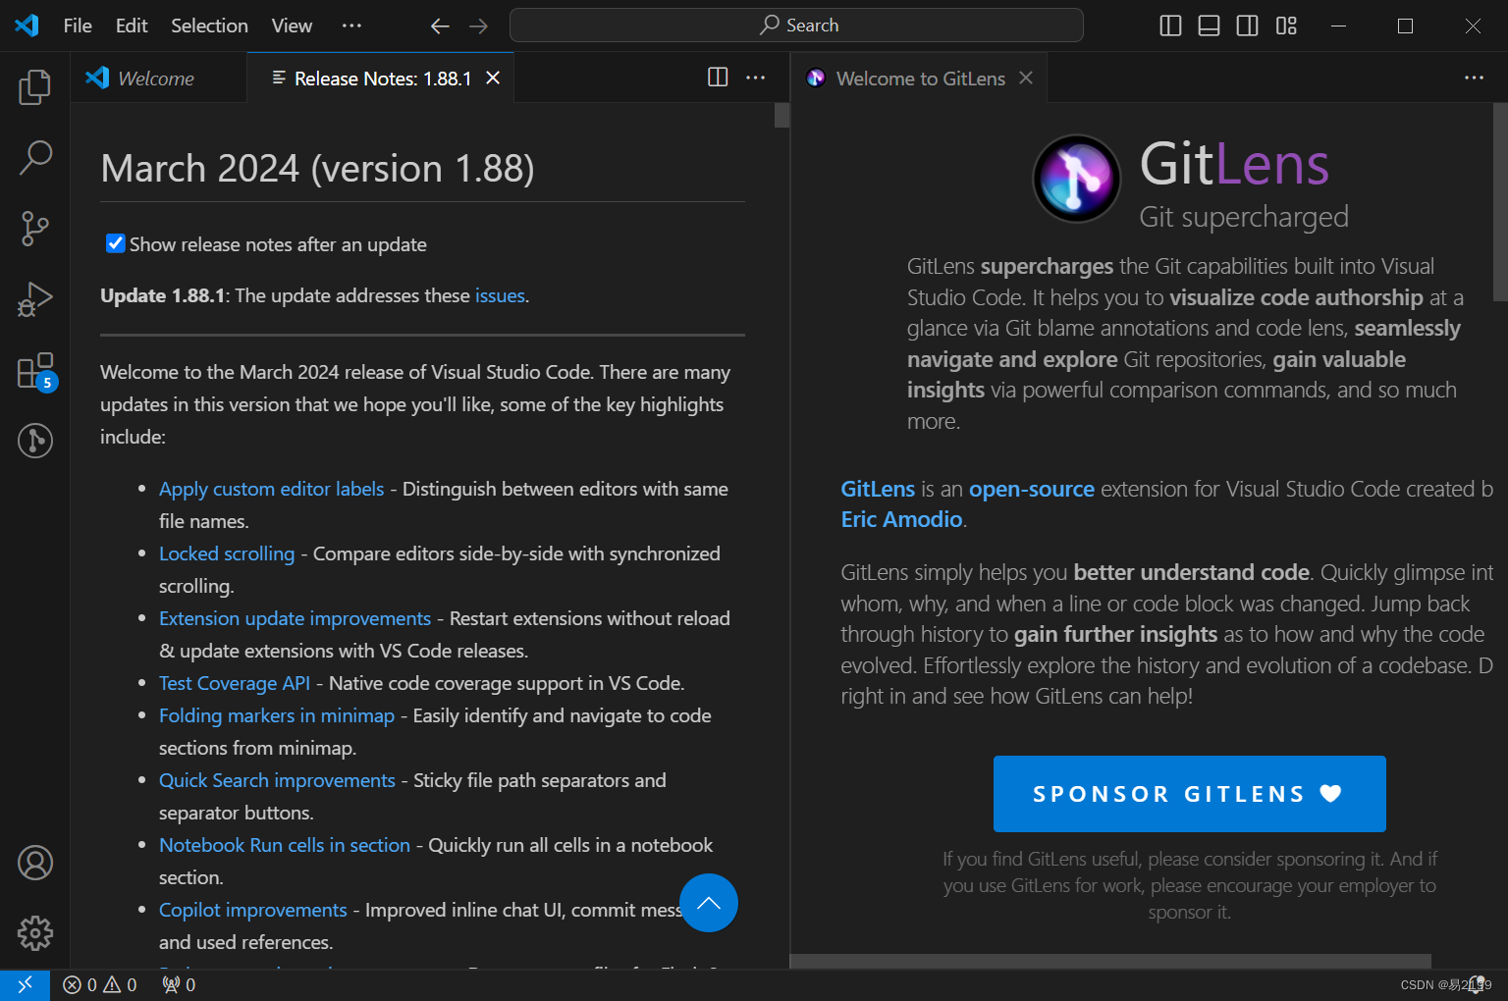The height and width of the screenshot is (1001, 1508).
Task: Open the Selection menu
Action: point(209,26)
